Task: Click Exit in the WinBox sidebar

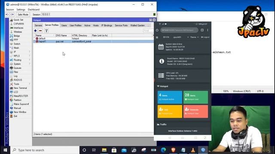Action: tap(15, 116)
